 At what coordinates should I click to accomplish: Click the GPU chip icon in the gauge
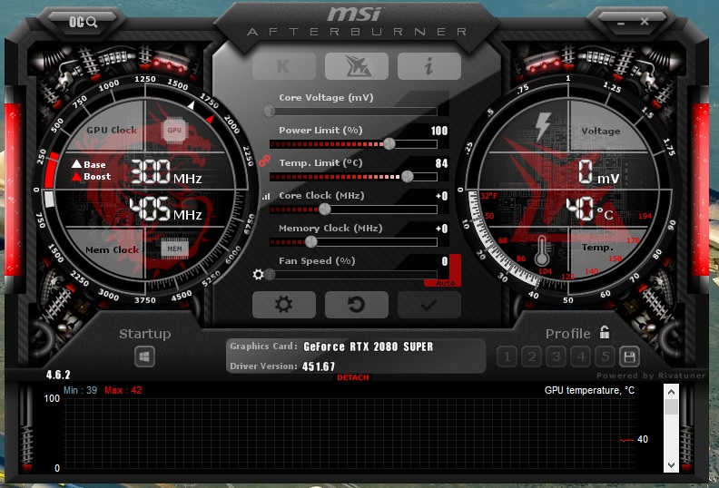pos(174,130)
